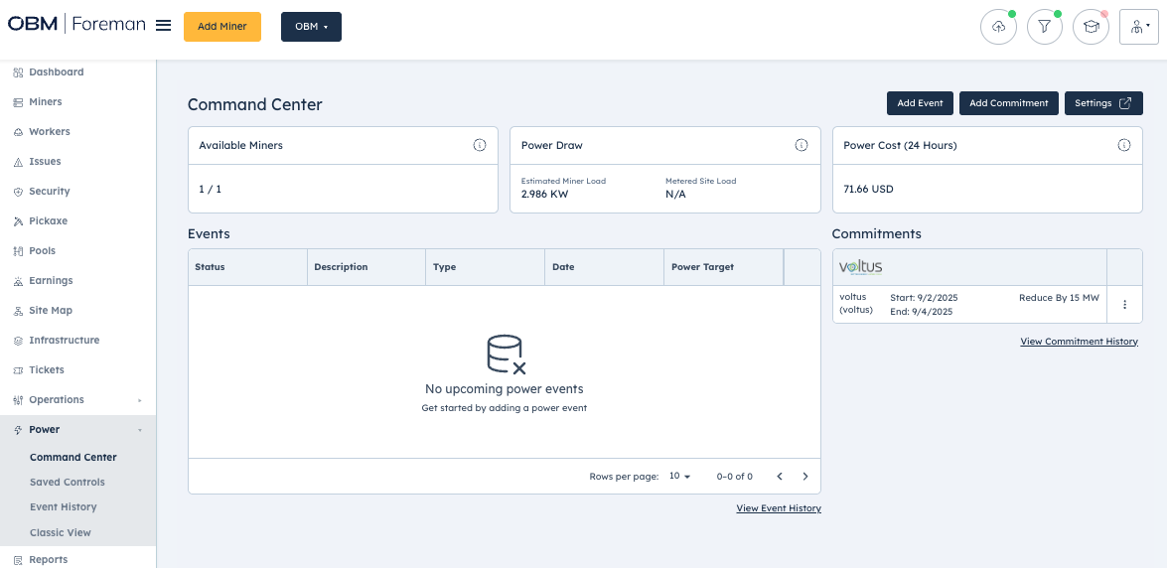Click the cloud upload icon in header
Screen dimensions: 1167x568
(x=998, y=27)
